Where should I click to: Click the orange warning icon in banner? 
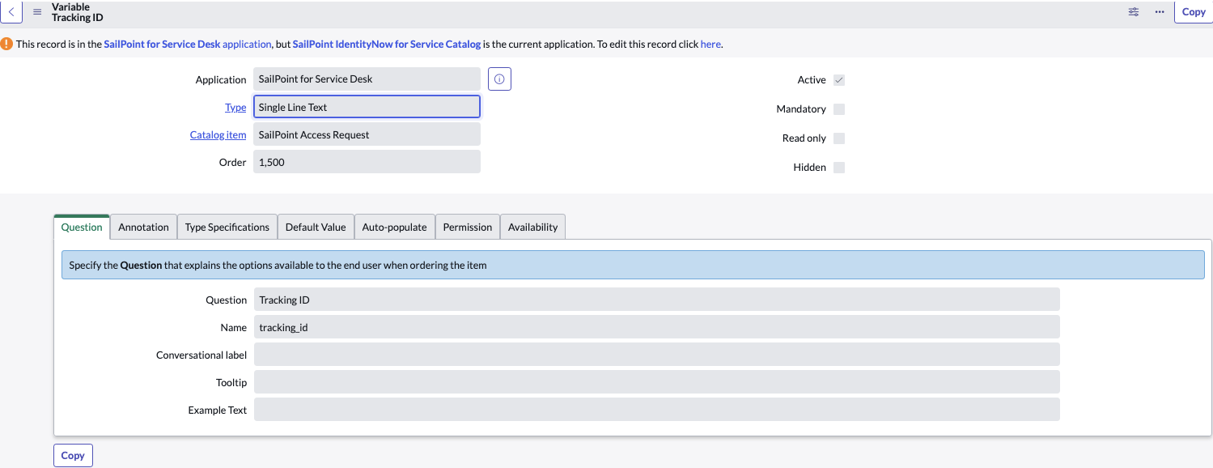coord(6,44)
